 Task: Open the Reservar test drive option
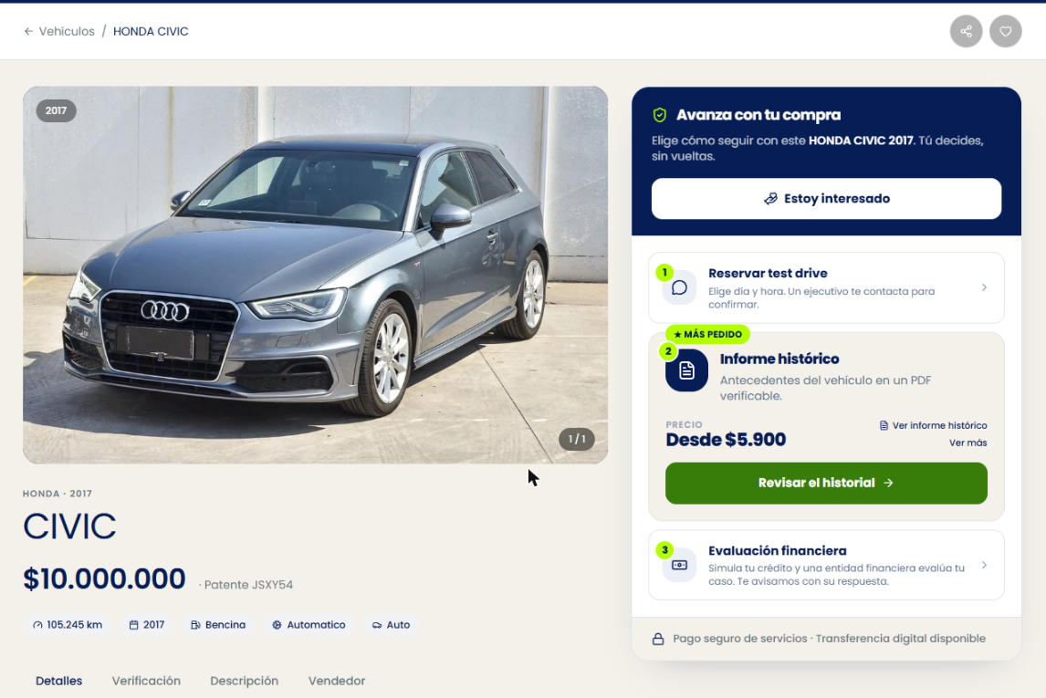coord(826,288)
